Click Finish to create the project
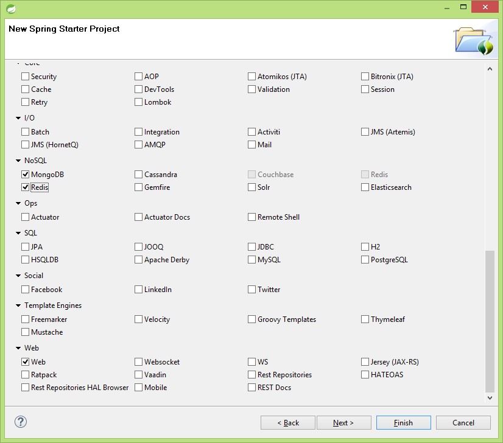503x443 pixels. (x=403, y=423)
